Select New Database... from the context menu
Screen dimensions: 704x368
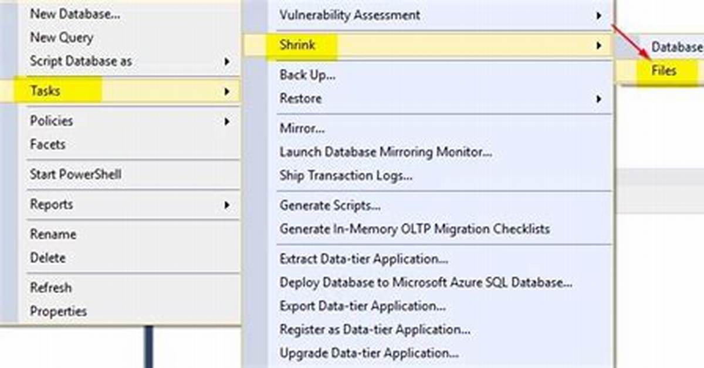click(x=75, y=14)
